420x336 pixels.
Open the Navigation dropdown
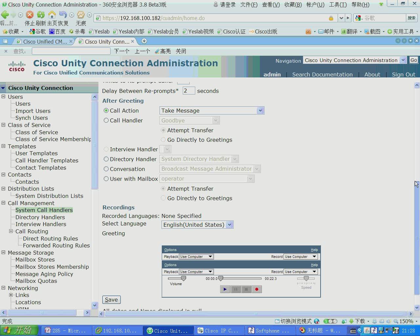[355, 60]
